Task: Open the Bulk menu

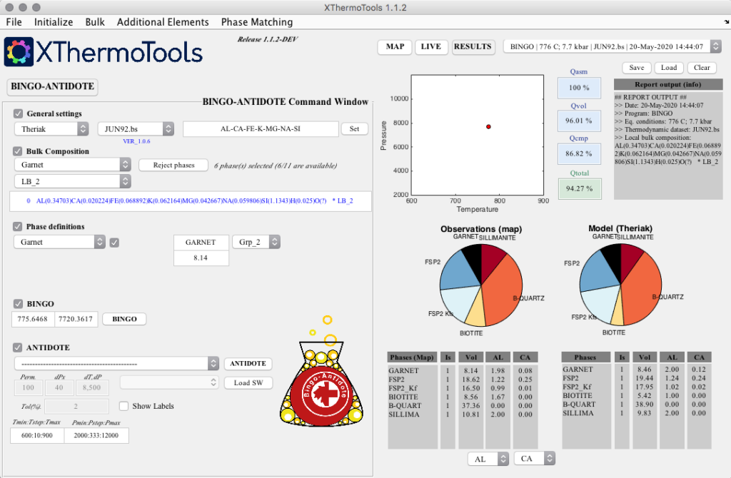Action: pyautogui.click(x=95, y=22)
